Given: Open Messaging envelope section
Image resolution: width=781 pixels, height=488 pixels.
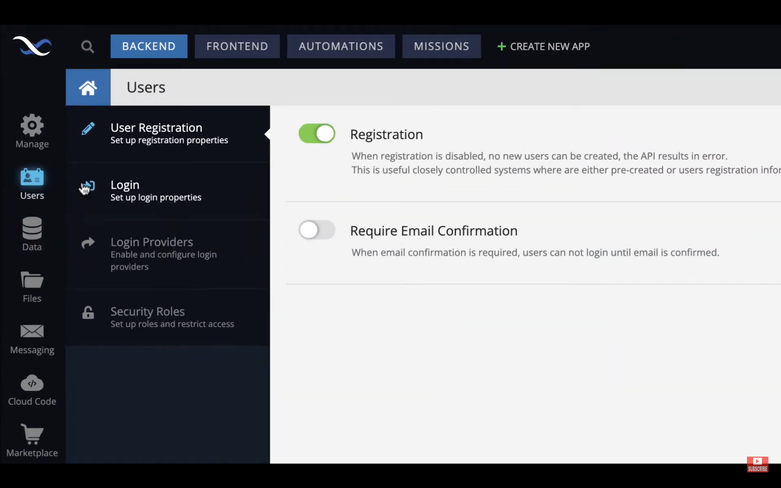Looking at the screenshot, I should click(32, 338).
